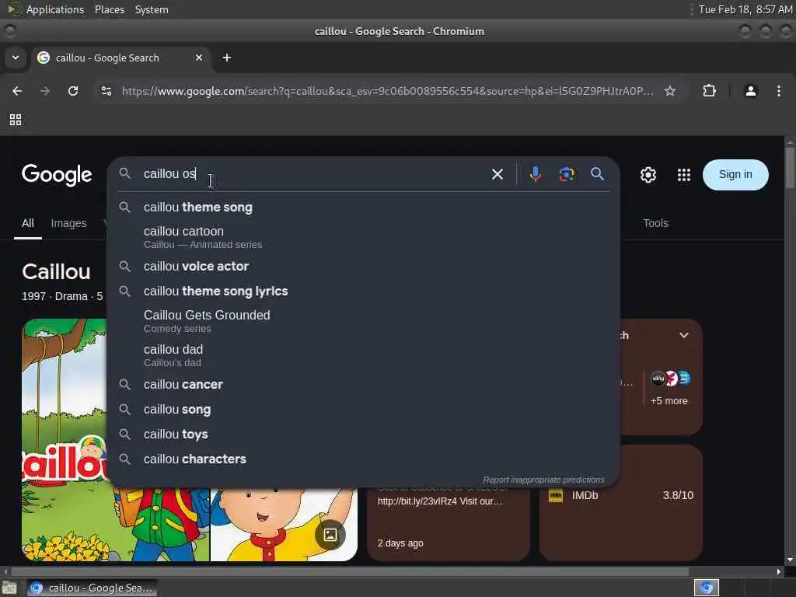Click the IMDb 3.8/10 rating
This screenshot has width=796, height=597.
click(678, 495)
